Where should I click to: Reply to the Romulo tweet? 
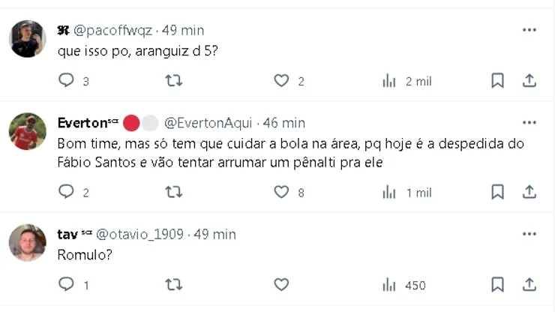pos(67,285)
